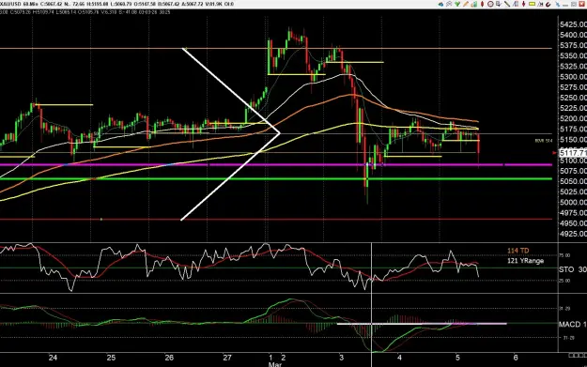Select the orange pencil drawing tool

coord(466,4)
